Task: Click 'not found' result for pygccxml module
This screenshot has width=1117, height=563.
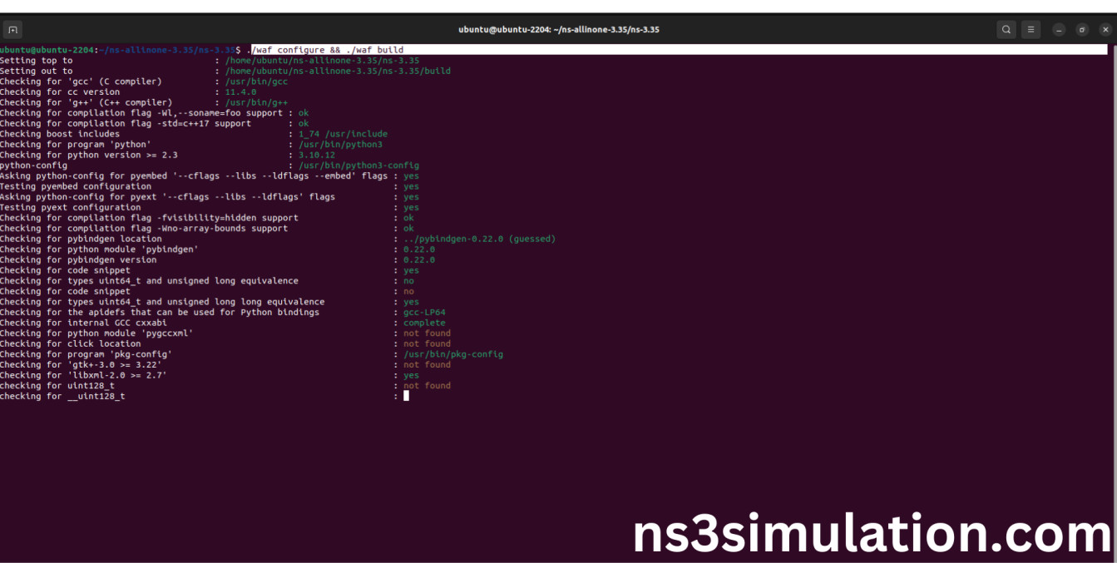Action: pos(427,333)
